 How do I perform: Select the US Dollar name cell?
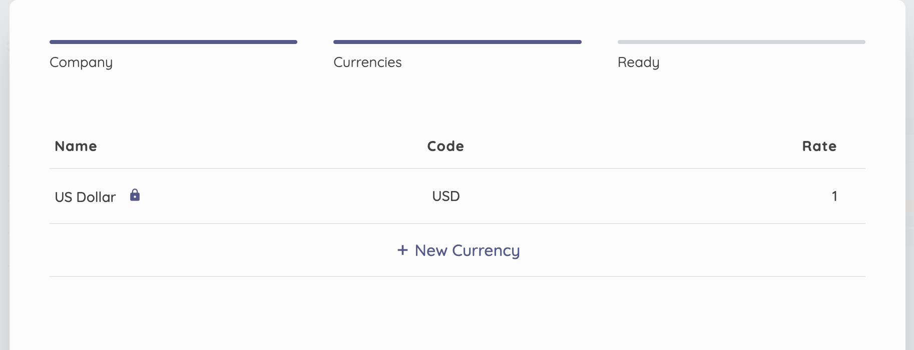tap(85, 197)
